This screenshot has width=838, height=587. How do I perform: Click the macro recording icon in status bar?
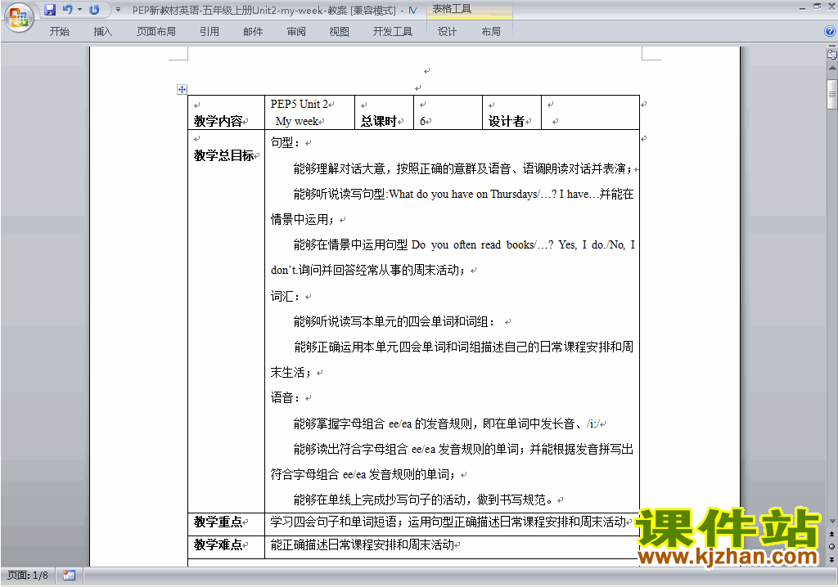[x=69, y=576]
